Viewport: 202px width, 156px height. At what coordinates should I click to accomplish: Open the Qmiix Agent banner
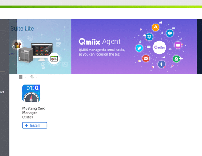134,47
